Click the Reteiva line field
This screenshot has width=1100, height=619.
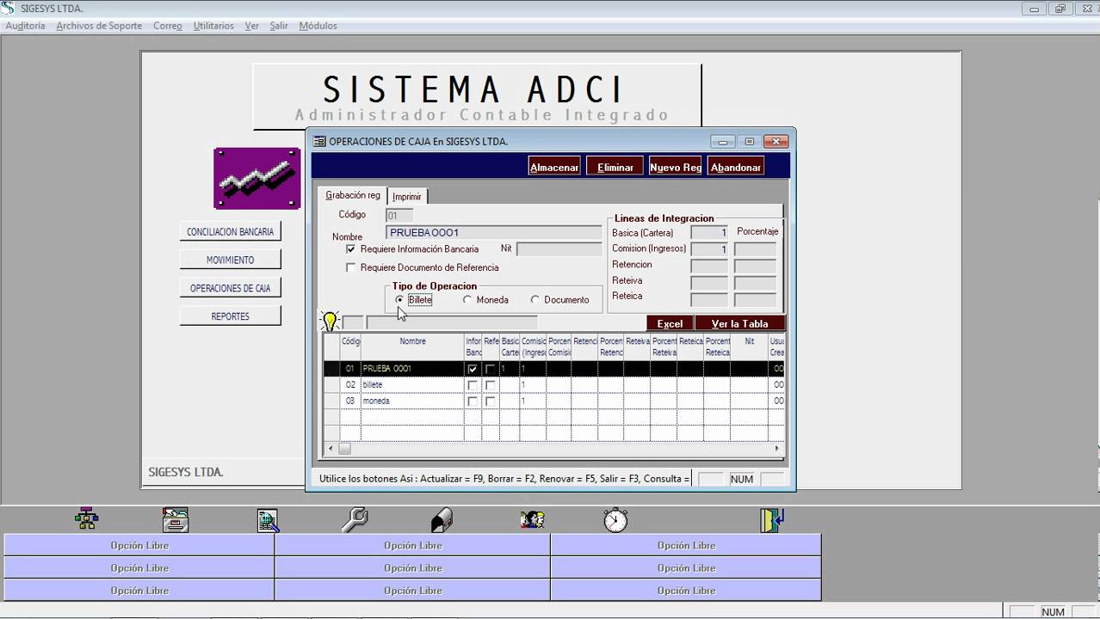coord(709,281)
